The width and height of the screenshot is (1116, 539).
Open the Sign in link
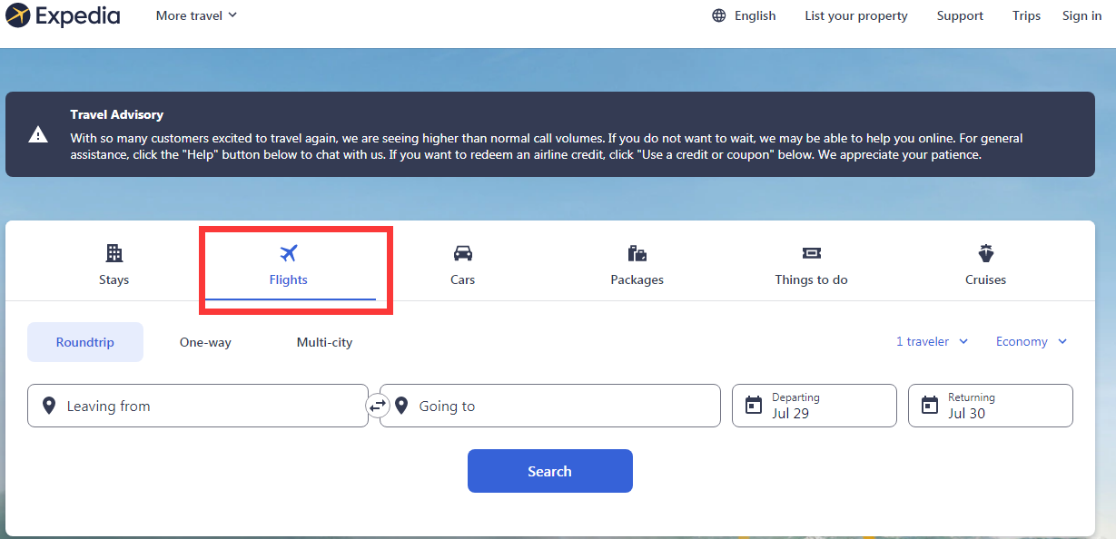point(1081,15)
